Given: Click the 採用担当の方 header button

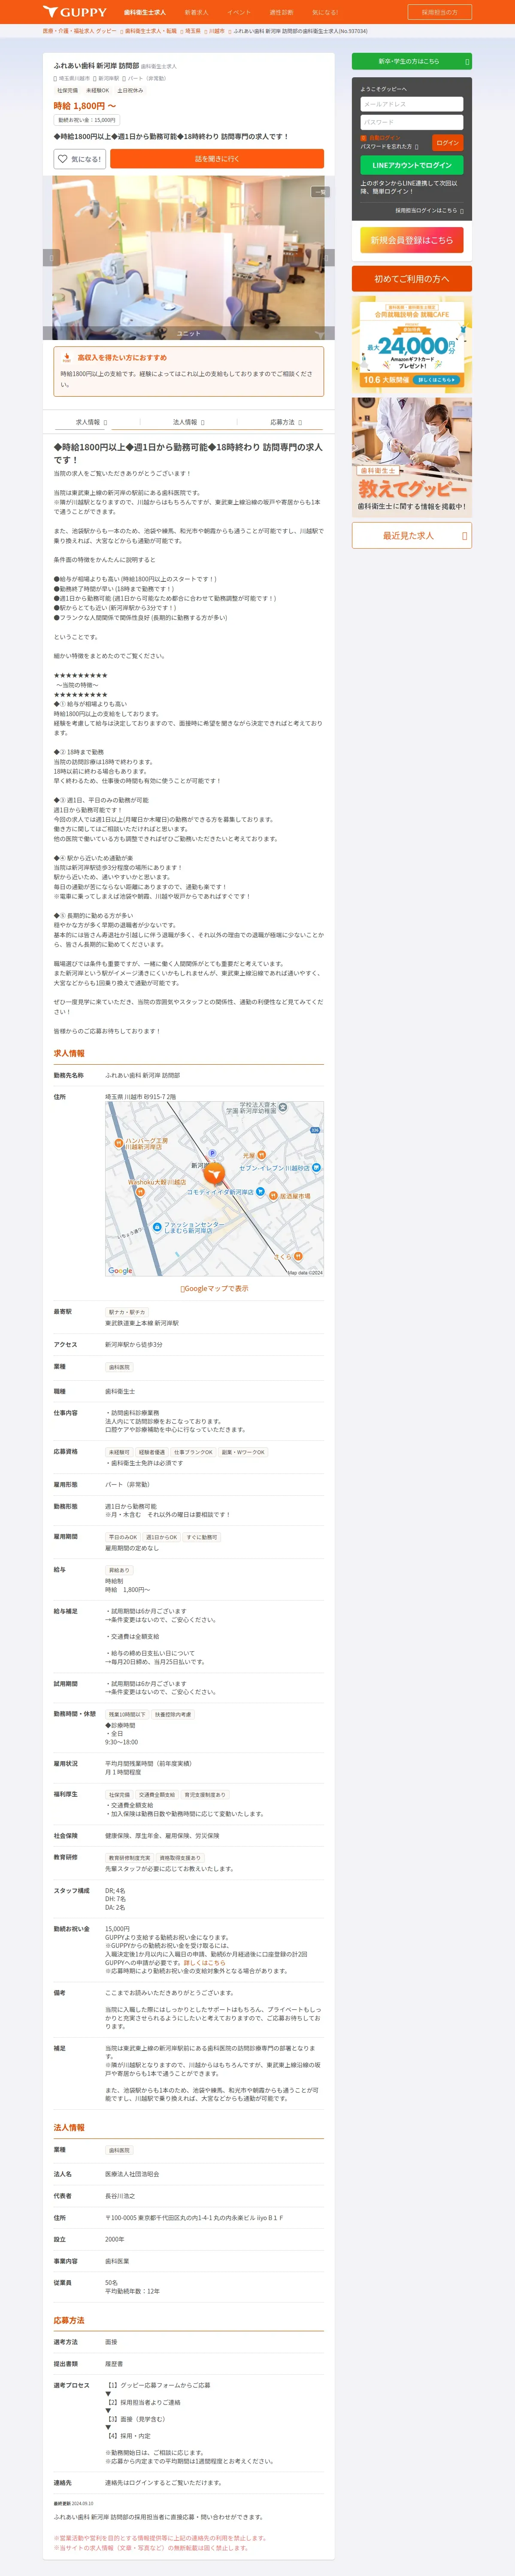Looking at the screenshot, I should coord(439,12).
